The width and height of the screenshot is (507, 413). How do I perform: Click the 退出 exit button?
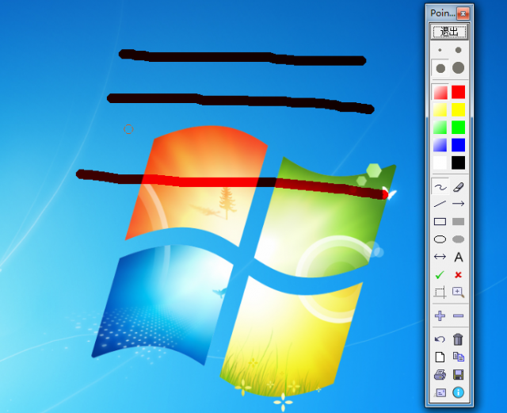coord(449,32)
